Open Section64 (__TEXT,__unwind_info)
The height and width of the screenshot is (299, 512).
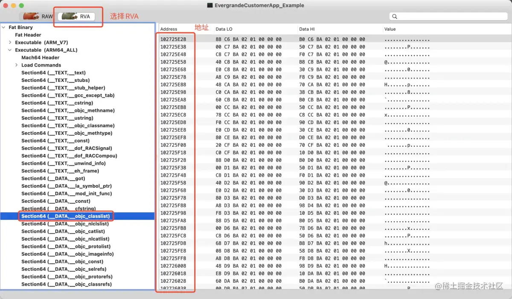pyautogui.click(x=64, y=163)
